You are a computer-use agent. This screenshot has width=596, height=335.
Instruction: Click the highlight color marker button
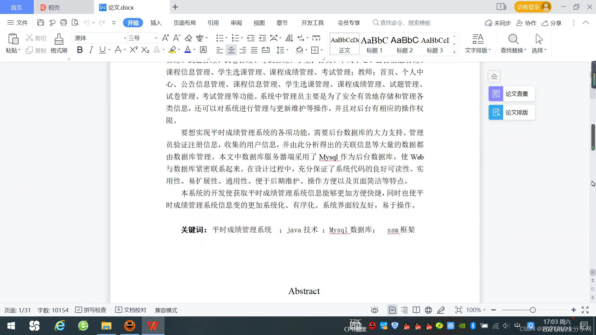pyautogui.click(x=172, y=50)
